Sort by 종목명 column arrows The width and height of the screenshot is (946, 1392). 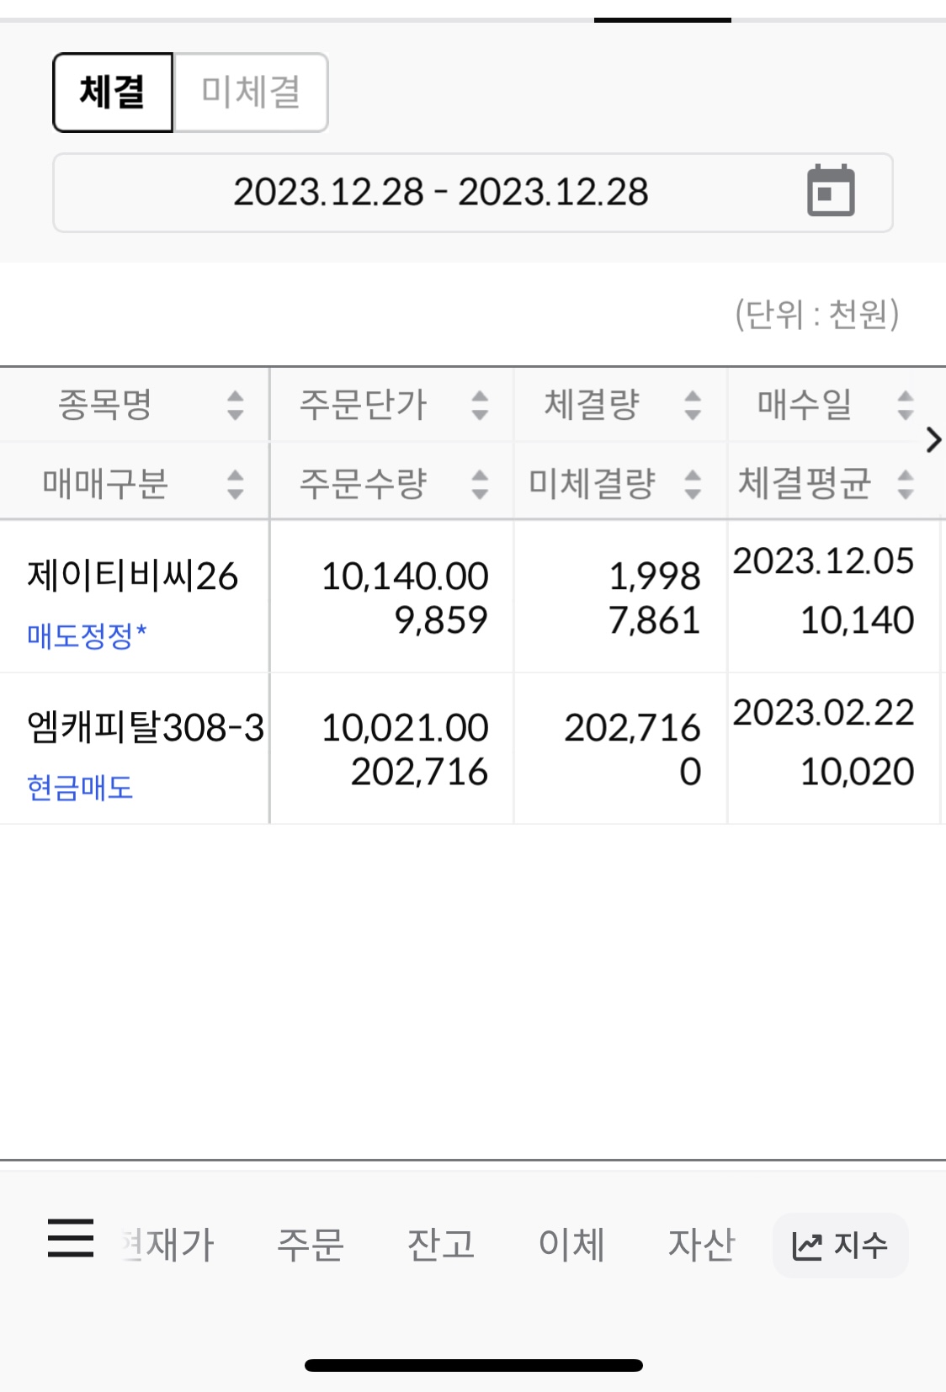click(x=236, y=405)
